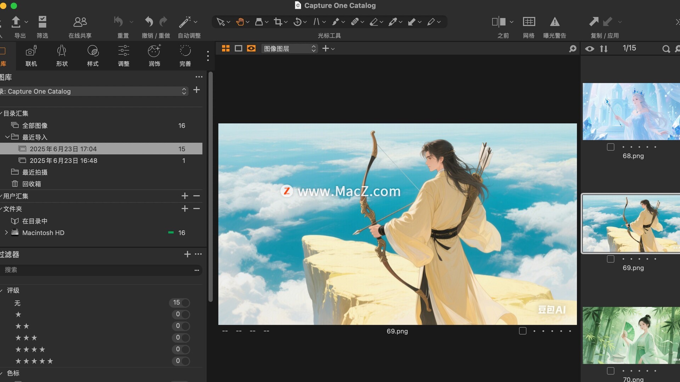Expand the Macintosh HD folder
The width and height of the screenshot is (680, 382).
click(x=6, y=232)
